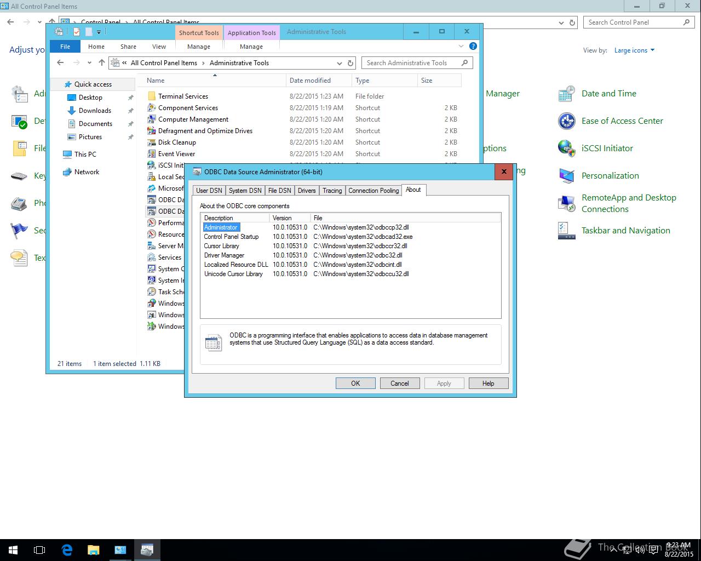Click the Up arrow in Administrative Tools window

tap(101, 63)
